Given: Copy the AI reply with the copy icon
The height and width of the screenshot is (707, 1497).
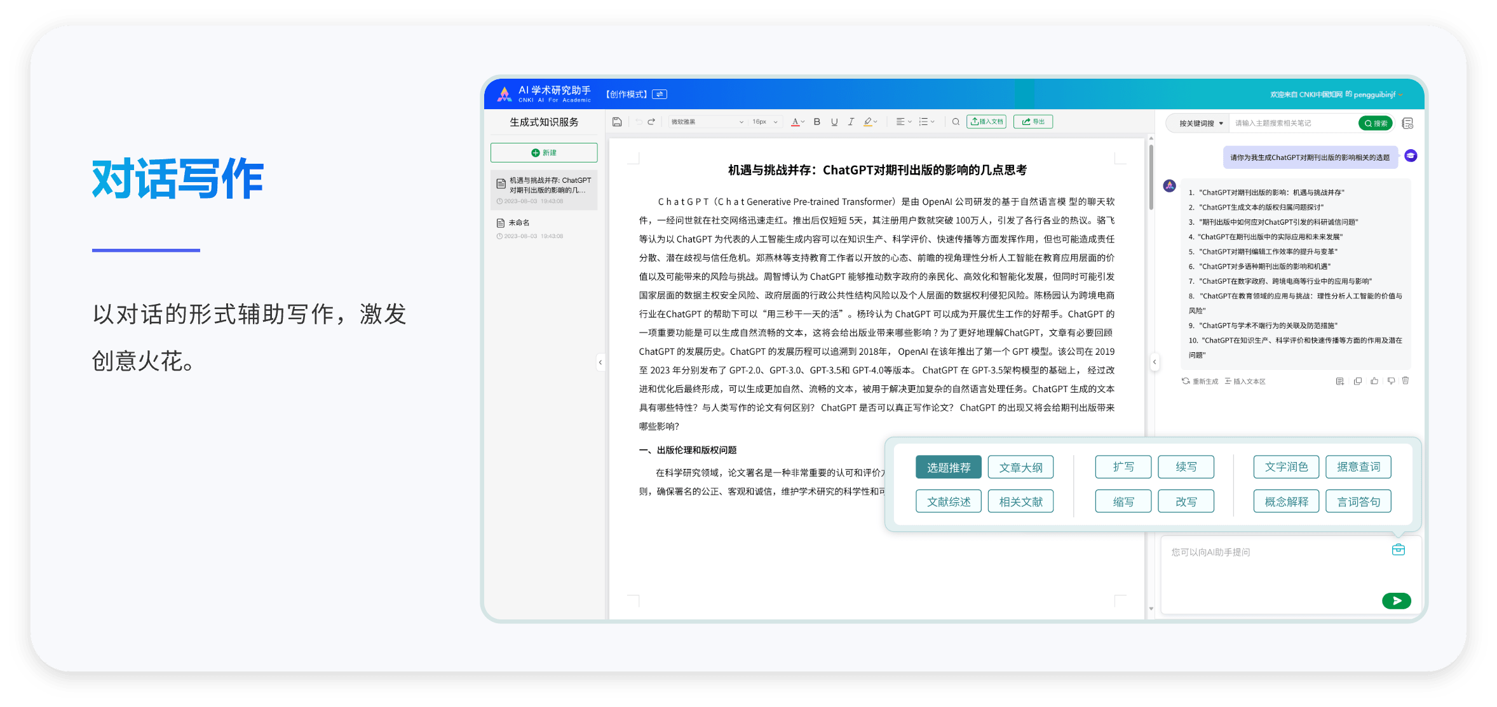Looking at the screenshot, I should (1357, 381).
